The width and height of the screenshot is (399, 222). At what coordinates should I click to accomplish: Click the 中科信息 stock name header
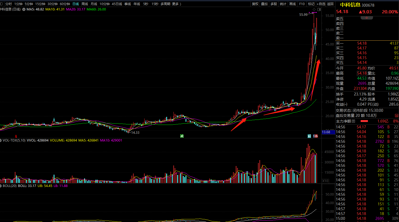(x=350, y=5)
